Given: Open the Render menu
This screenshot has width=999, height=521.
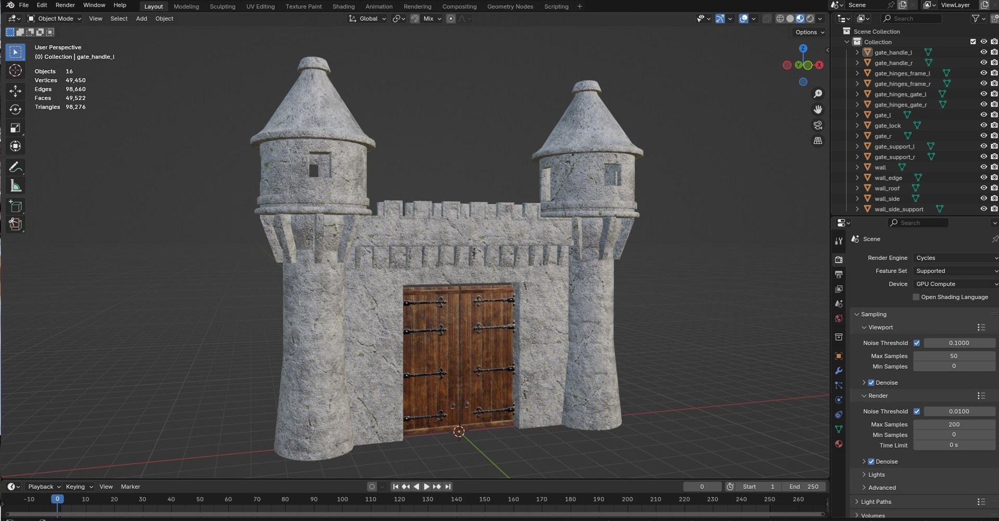Looking at the screenshot, I should pos(65,5).
